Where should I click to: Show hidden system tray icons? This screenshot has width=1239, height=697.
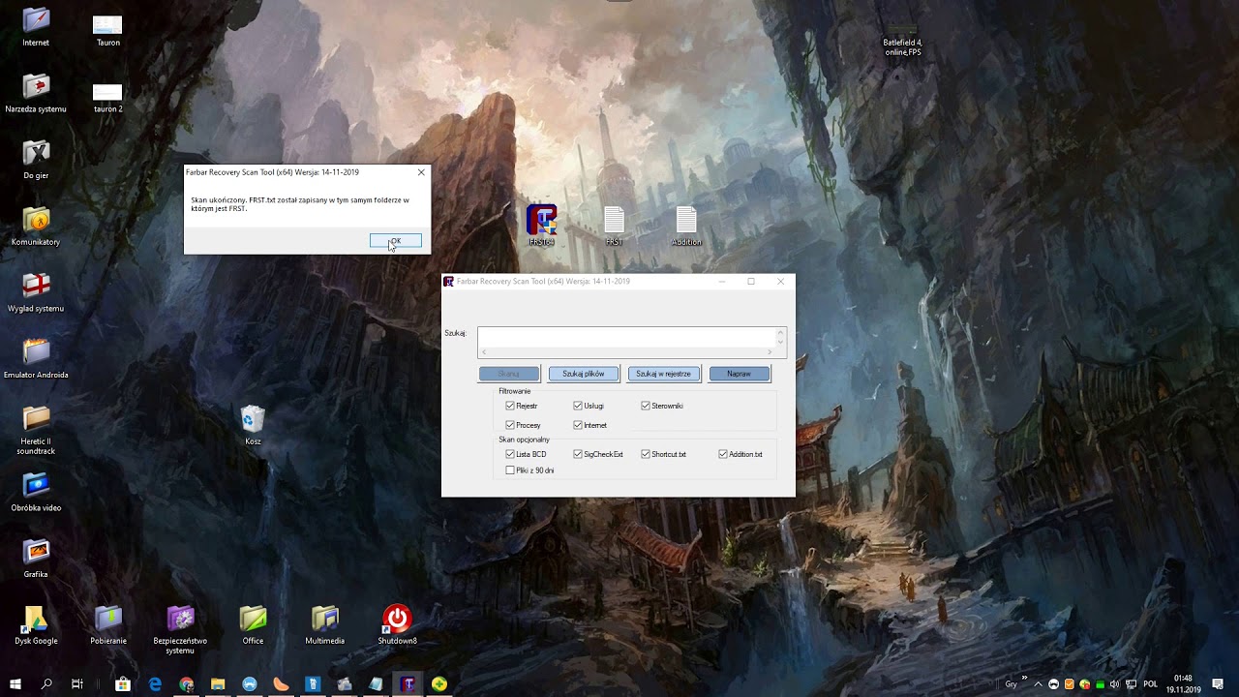pos(1039,684)
